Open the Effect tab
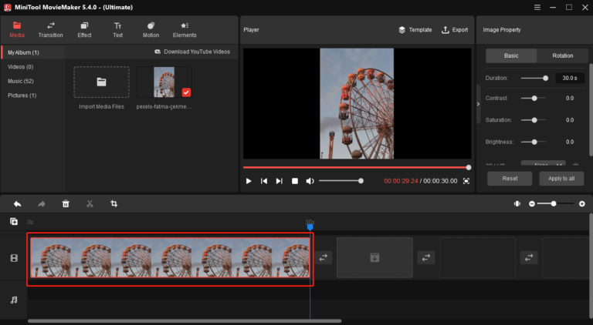Image resolution: width=593 pixels, height=325 pixels. (84, 30)
